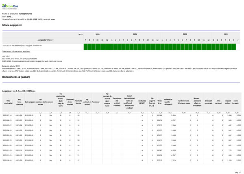
Task: Click the 'Data angajare' column header
Action: click(30, 102)
